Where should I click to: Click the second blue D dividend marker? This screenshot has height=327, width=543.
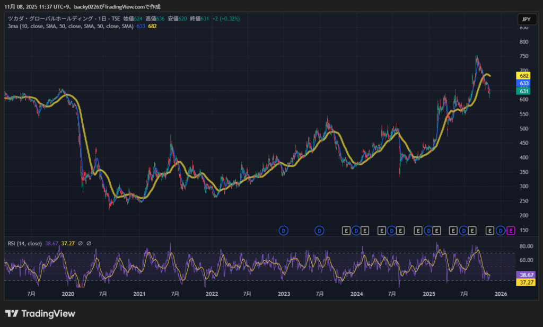point(319,231)
